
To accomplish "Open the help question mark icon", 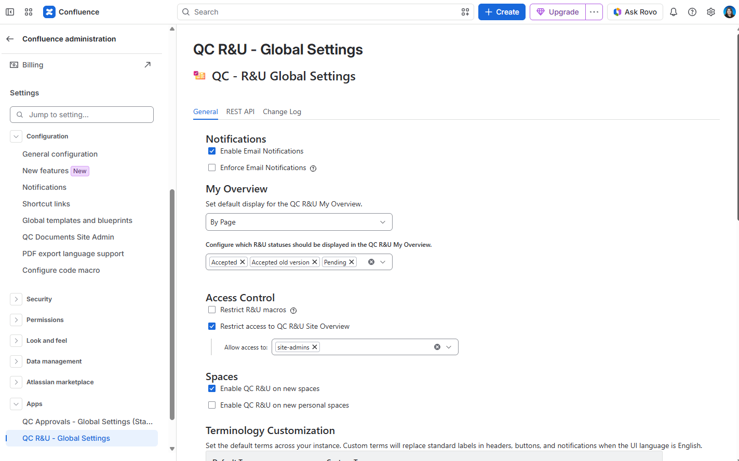I will 692,12.
